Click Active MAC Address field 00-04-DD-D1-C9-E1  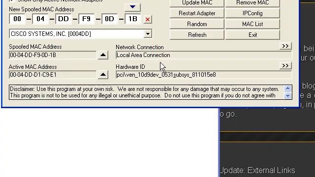[x=53, y=75]
